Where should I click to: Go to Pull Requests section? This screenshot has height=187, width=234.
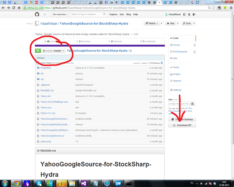[180, 52]
